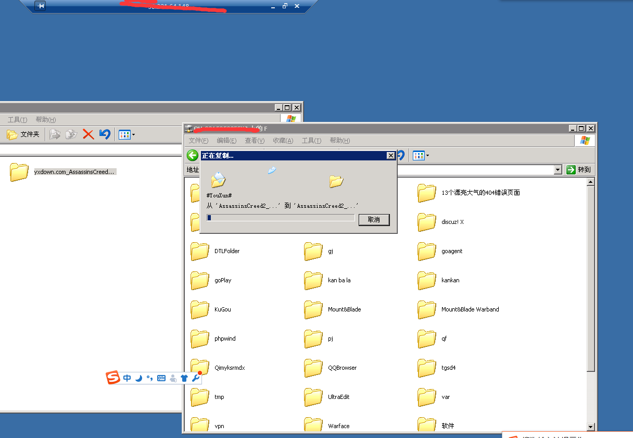Open Sogou soft keyboard icon
Screen dimensions: 633x438
[161, 378]
